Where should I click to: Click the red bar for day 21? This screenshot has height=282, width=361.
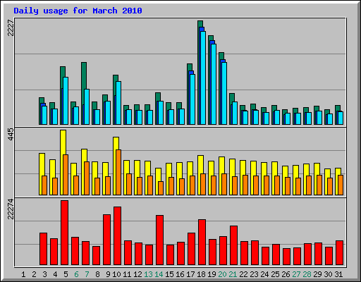[x=234, y=245]
